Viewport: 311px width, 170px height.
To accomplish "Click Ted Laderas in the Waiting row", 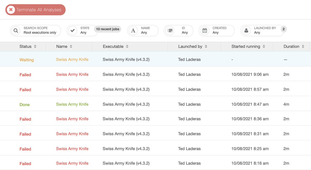I will (189, 60).
